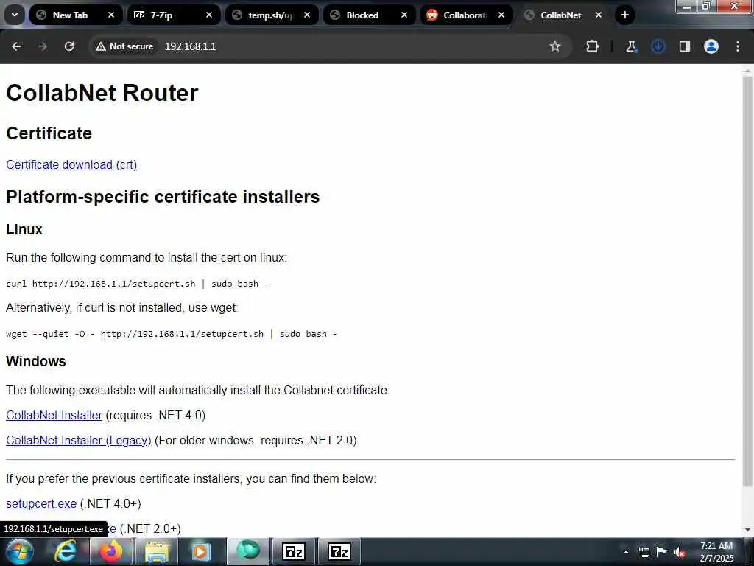
Task: Click the setupcert.exe link
Action: (41, 503)
